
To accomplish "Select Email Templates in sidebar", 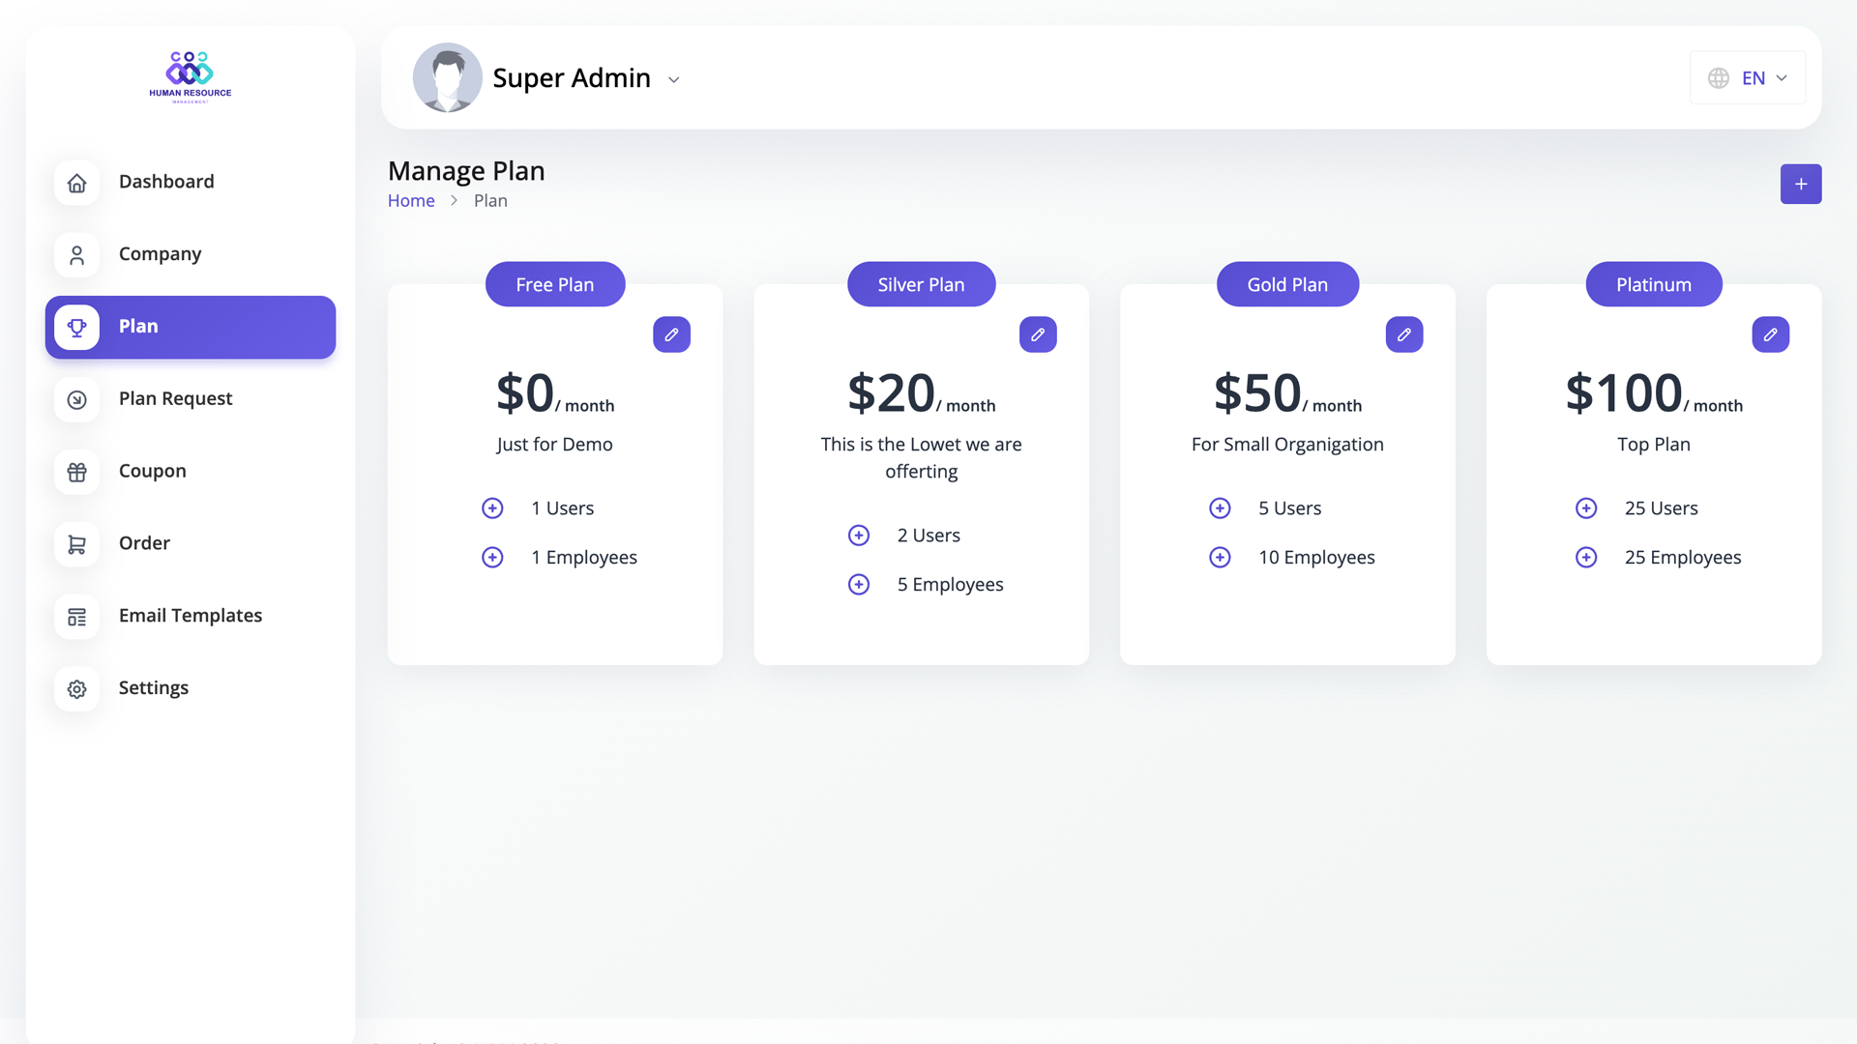I will pyautogui.click(x=190, y=616).
